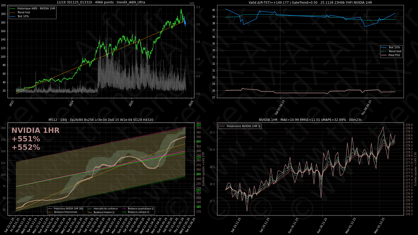Click the large 'NVIDIA 1HR' heading text

point(36,131)
